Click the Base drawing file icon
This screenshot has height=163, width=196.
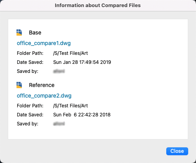[19, 33]
